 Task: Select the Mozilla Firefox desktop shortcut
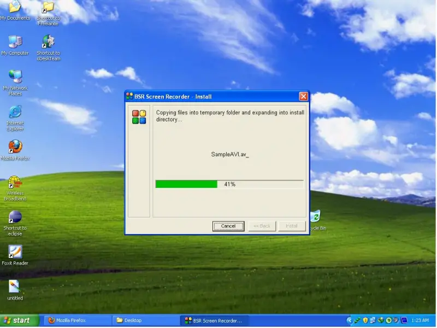click(x=15, y=150)
